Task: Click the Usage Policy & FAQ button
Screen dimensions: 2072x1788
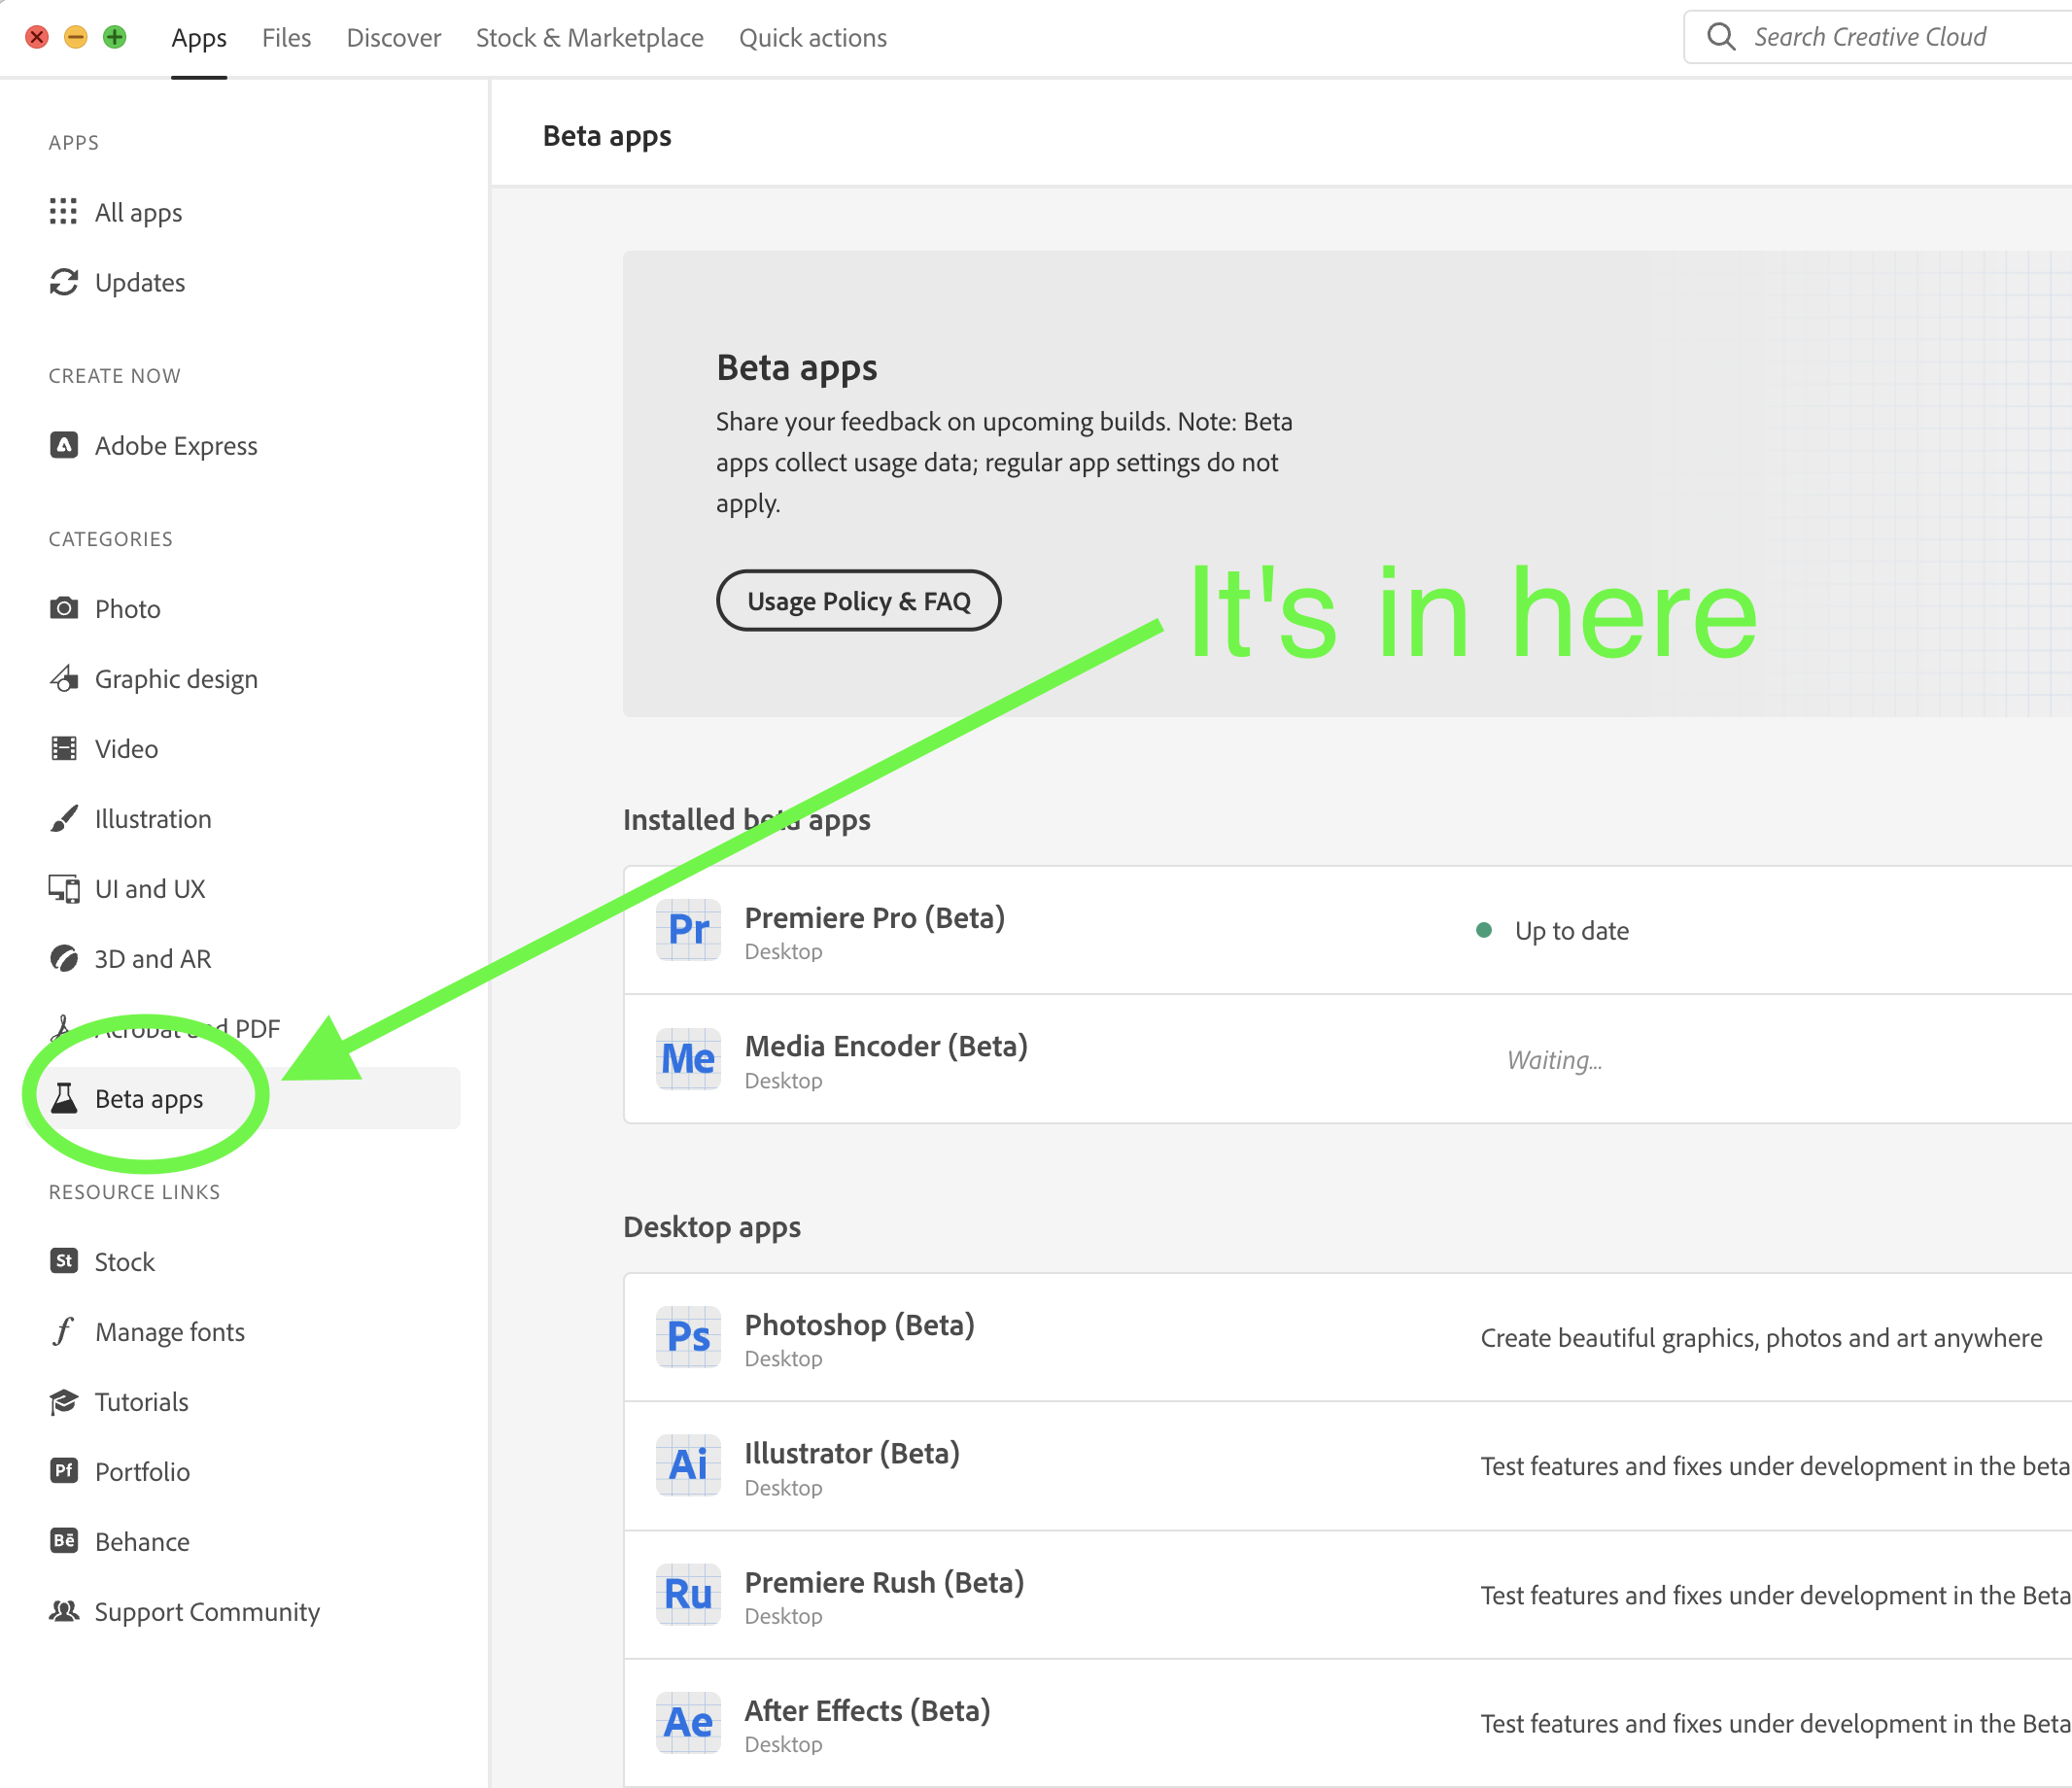Action: [858, 601]
